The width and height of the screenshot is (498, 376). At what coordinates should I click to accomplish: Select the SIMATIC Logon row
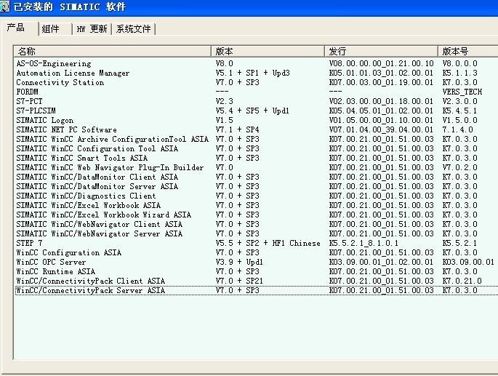click(45, 121)
